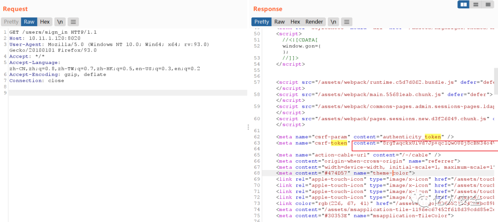The image size is (498, 222).
Task: Click the width=device-width viewport meta line
Action: pyautogui.click(x=385, y=167)
